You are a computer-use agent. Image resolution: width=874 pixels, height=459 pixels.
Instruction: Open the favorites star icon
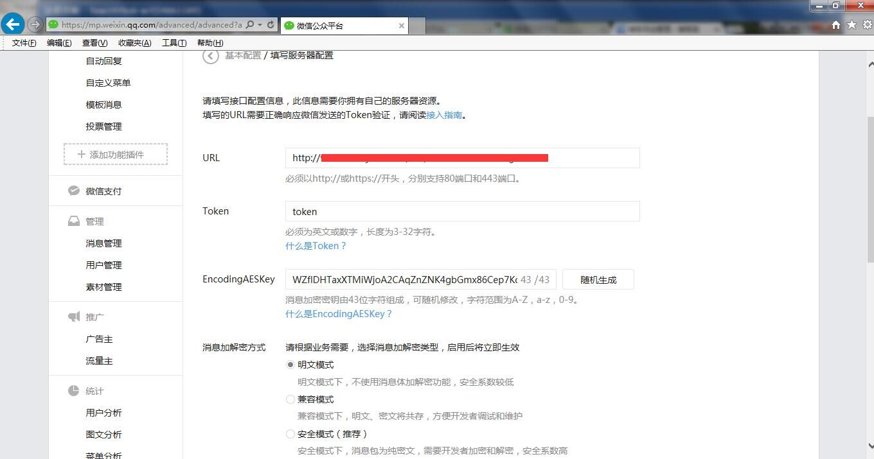pyautogui.click(x=852, y=25)
